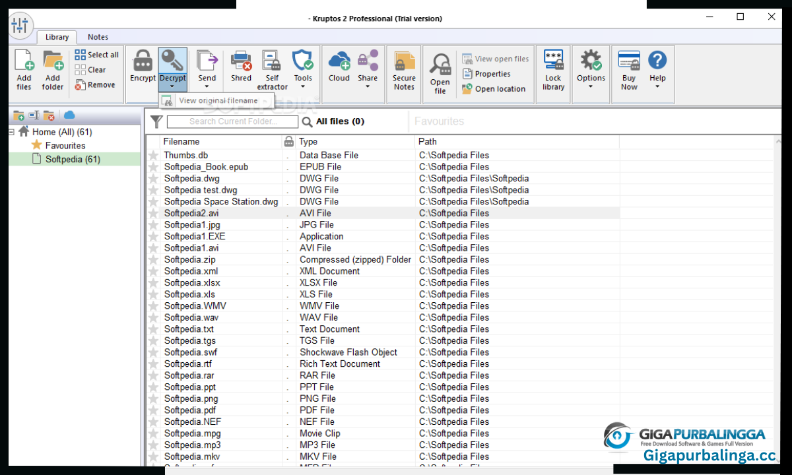Viewport: 792px width, 475px height.
Task: Select Softpedia (61) folder in the tree
Action: point(73,159)
